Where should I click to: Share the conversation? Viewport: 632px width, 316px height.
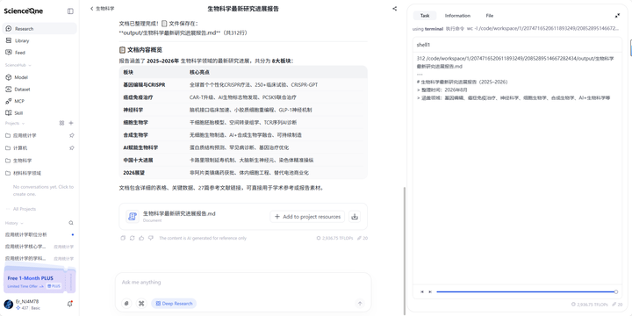[x=395, y=9]
